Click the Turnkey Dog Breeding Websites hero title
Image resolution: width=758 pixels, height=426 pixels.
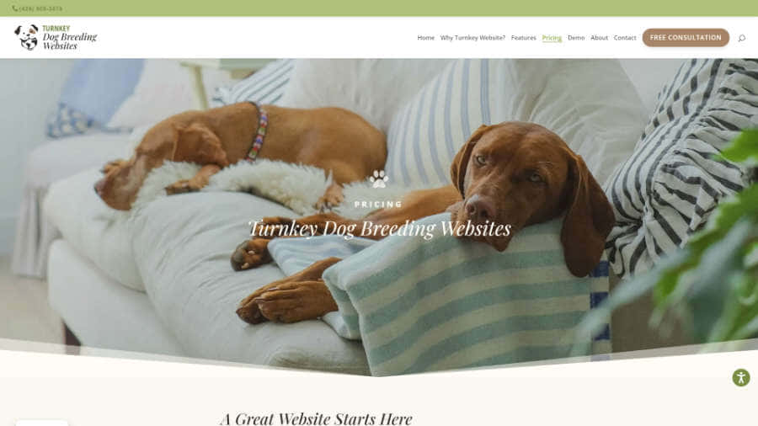(x=380, y=228)
